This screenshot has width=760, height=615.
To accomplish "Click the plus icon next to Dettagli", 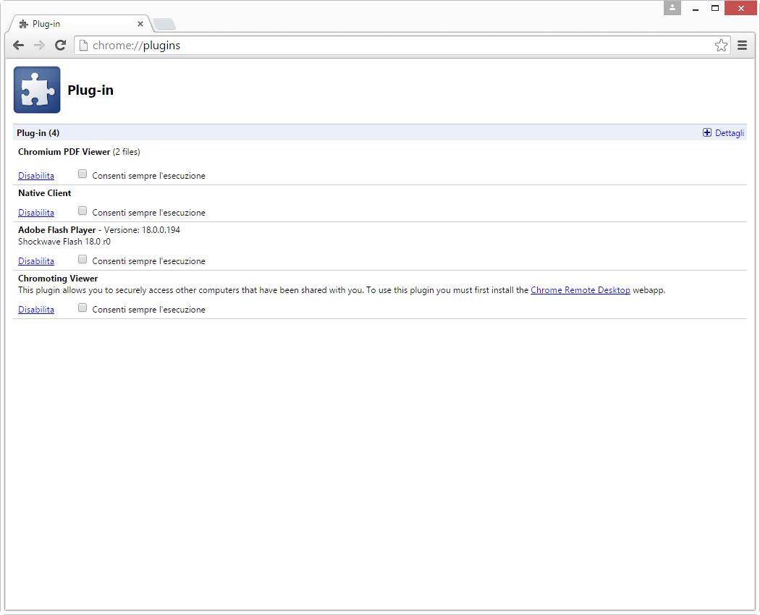I will 707,133.
